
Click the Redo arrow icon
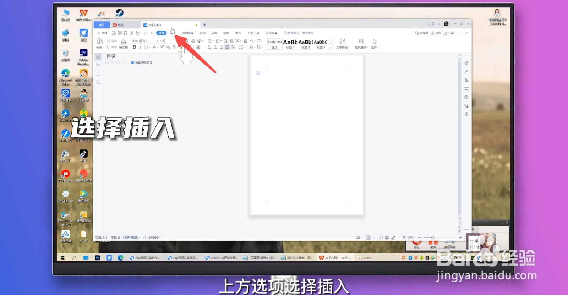146,33
